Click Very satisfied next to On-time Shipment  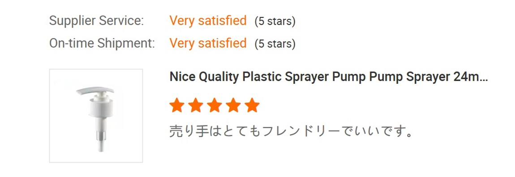click(x=208, y=43)
